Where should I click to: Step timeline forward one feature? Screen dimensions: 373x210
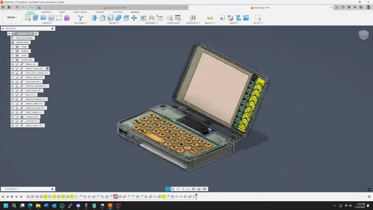coord(16,197)
